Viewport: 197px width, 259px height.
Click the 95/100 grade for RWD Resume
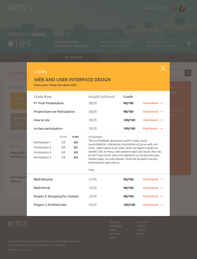click(128, 179)
